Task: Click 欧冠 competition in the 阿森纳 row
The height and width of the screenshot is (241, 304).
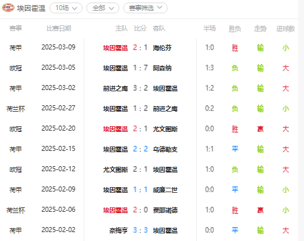Action: (16, 68)
